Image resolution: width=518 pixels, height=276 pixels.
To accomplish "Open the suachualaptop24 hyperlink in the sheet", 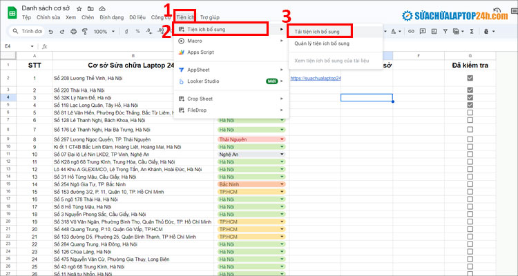I will (315, 79).
